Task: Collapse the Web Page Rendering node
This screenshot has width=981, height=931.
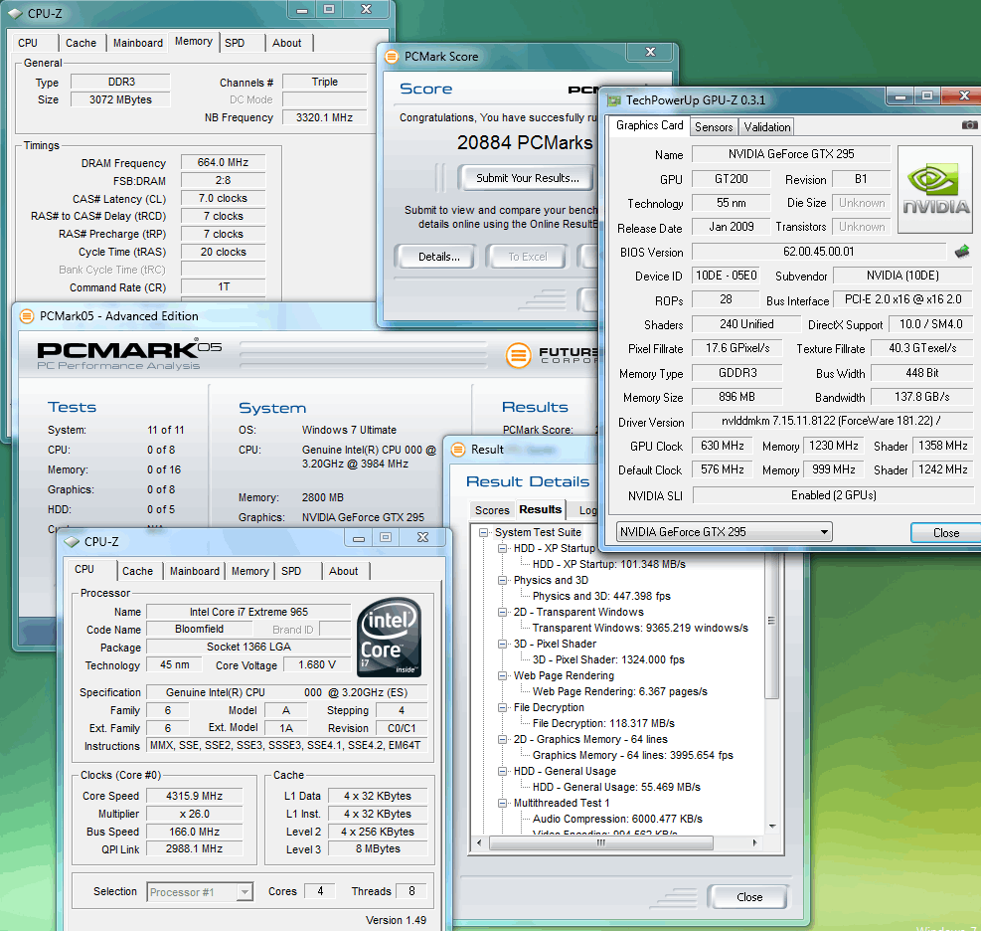Action: (502, 675)
